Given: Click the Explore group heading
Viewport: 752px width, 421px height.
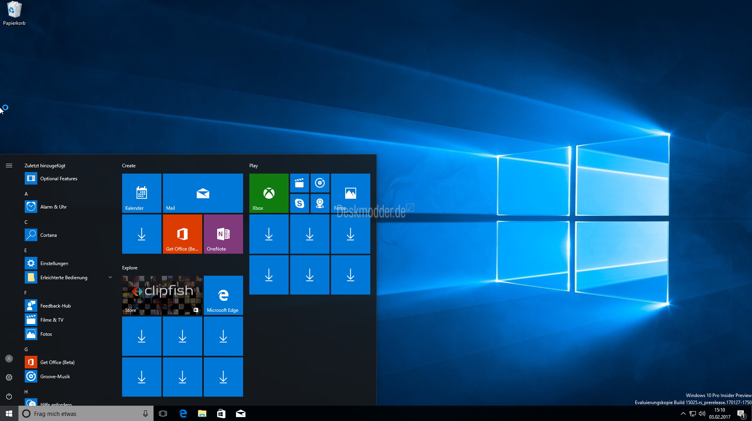Looking at the screenshot, I should click(x=130, y=268).
